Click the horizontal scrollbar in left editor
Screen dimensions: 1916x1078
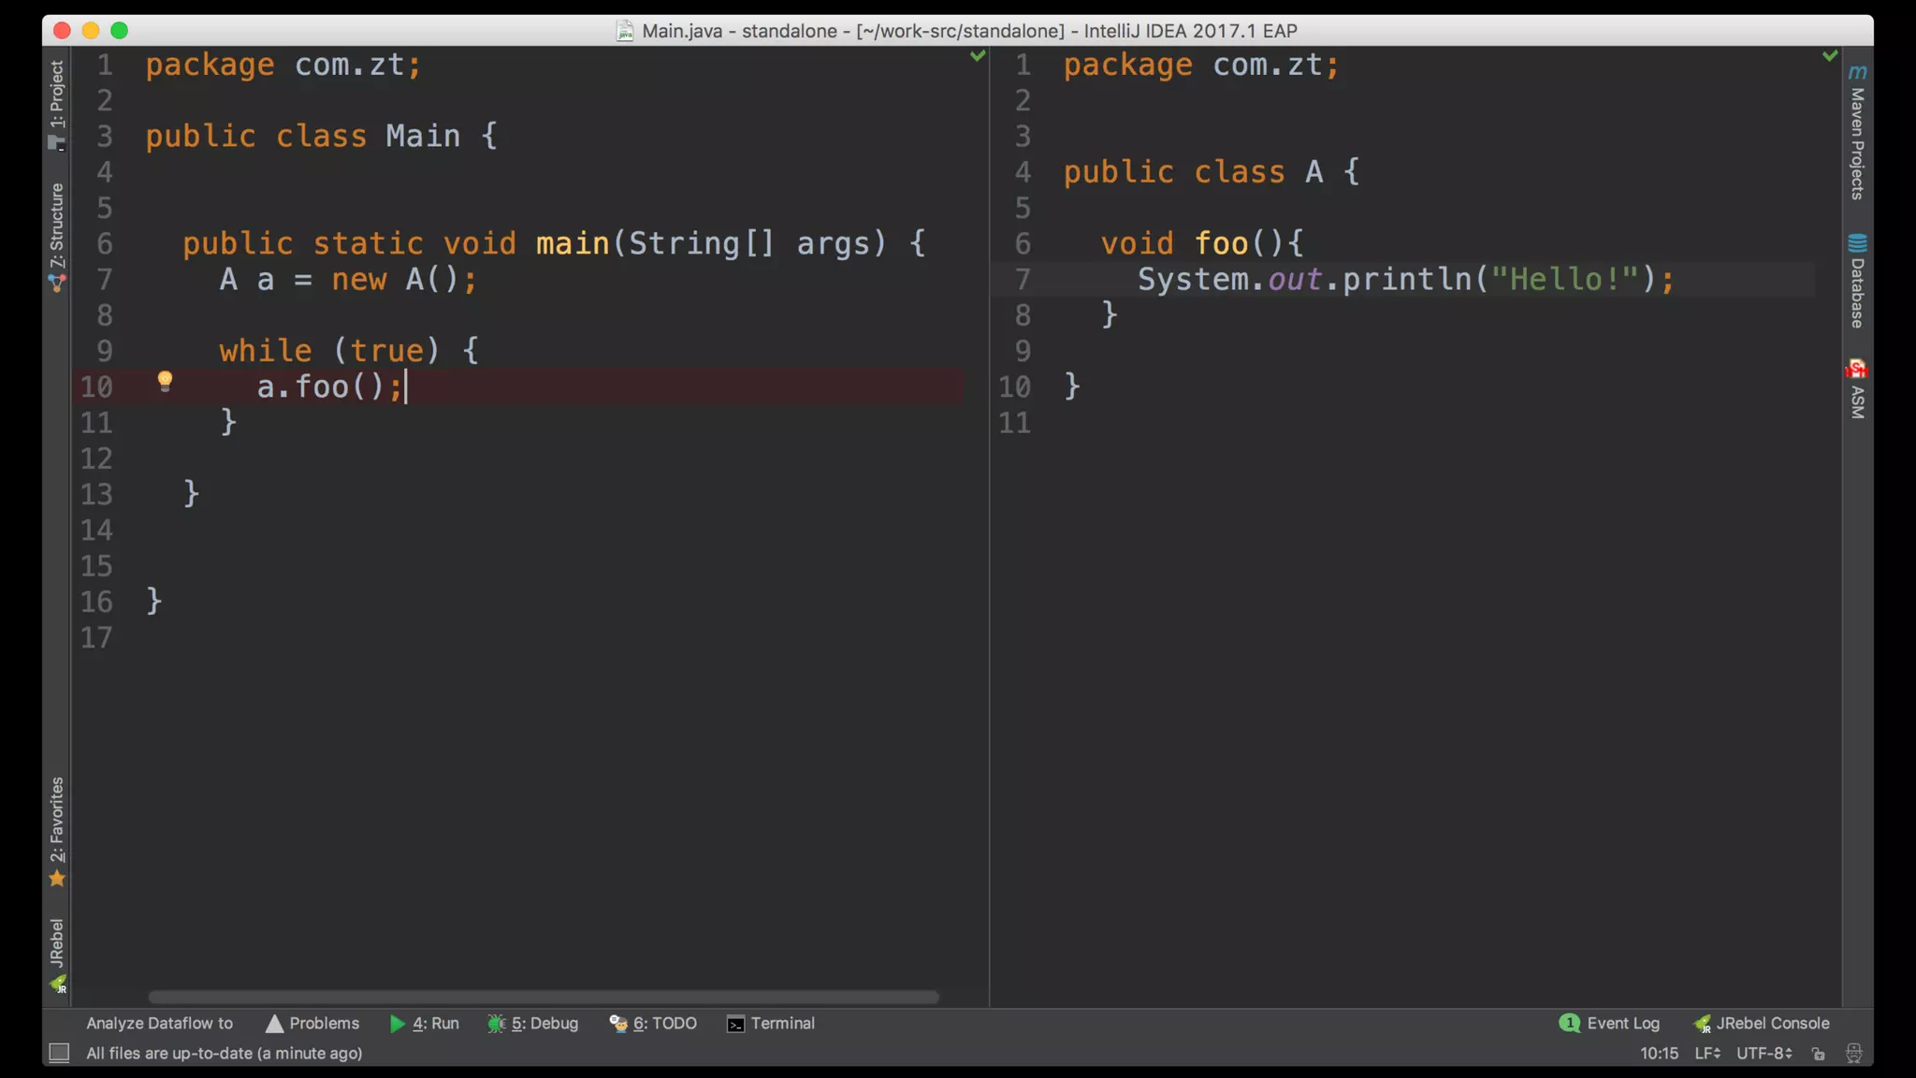click(x=543, y=998)
